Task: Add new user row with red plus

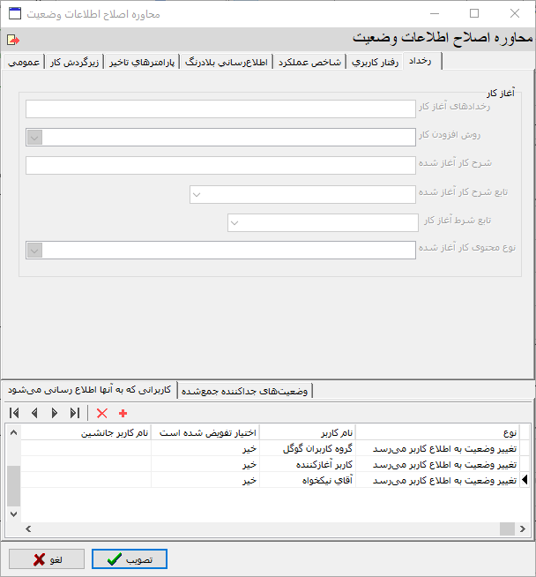Action: point(123,413)
